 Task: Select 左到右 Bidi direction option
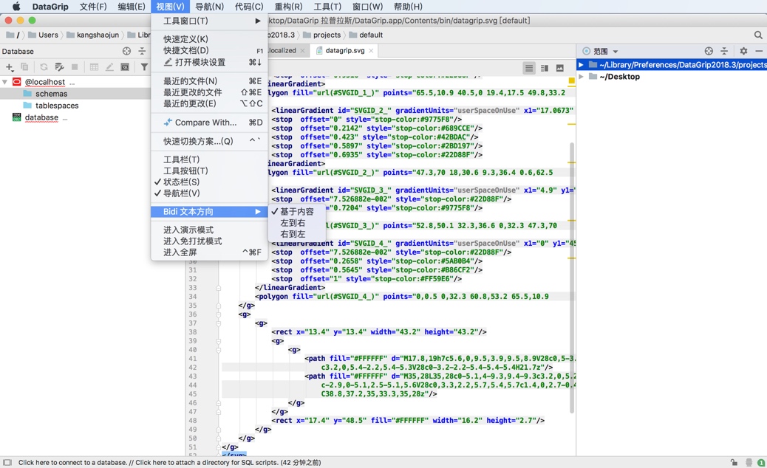pos(297,223)
